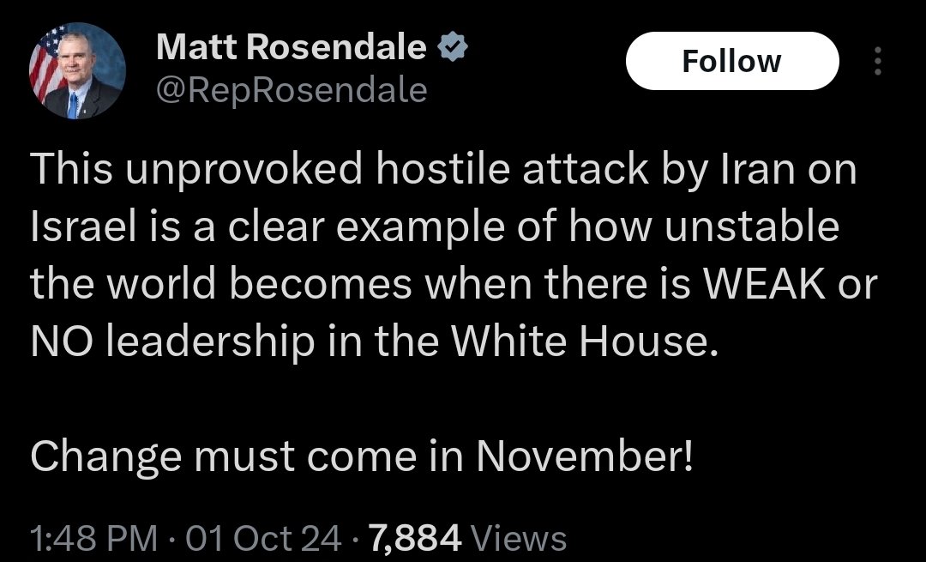Click the 7,884 view count number
This screenshot has height=562, width=926.
(x=415, y=539)
